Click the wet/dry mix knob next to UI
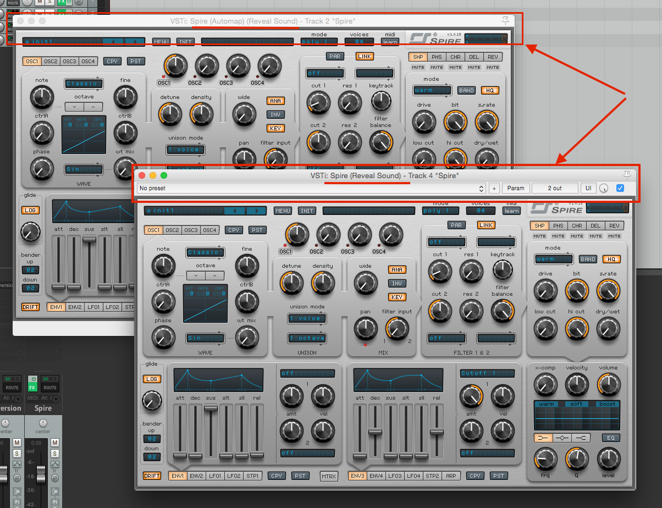Screen dimensions: 662x508 pyautogui.click(x=605, y=189)
